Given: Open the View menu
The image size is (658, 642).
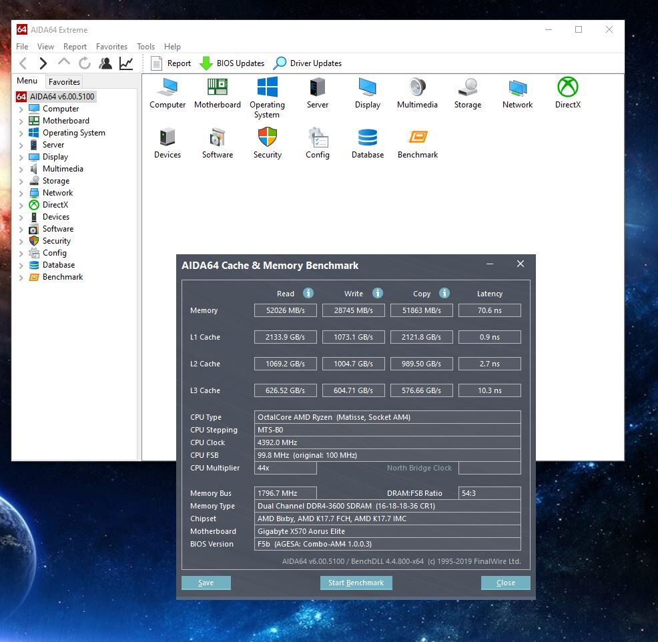Looking at the screenshot, I should tap(45, 47).
